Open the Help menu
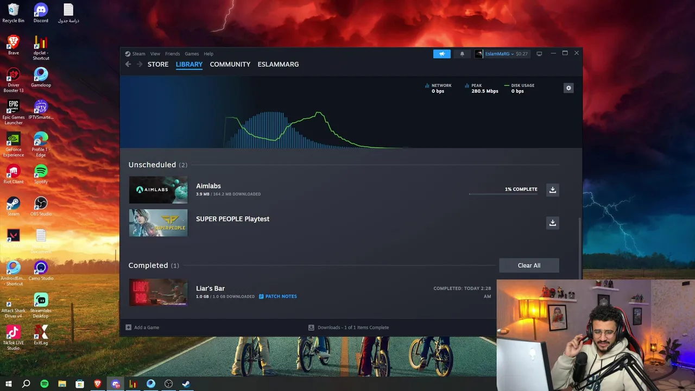This screenshot has height=391, width=695. [208, 54]
